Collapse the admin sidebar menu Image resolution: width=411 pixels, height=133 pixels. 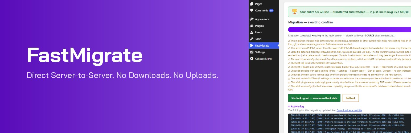pyautogui.click(x=264, y=59)
